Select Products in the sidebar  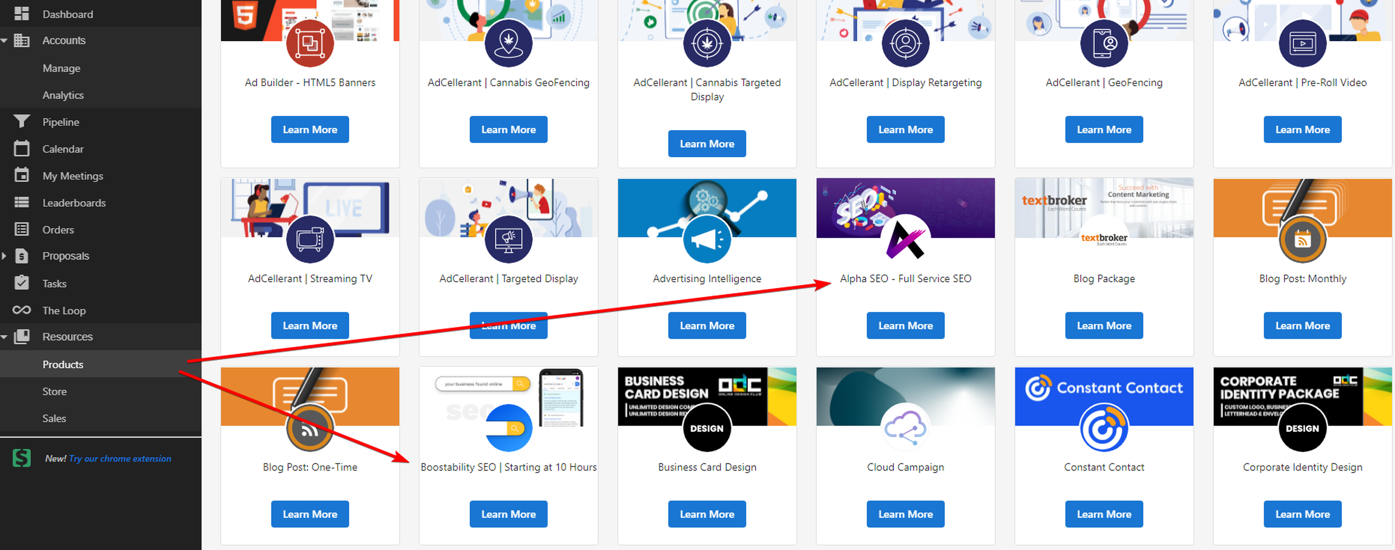[101, 364]
